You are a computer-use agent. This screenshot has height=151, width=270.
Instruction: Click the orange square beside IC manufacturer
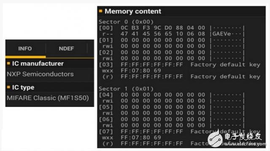point(8,63)
